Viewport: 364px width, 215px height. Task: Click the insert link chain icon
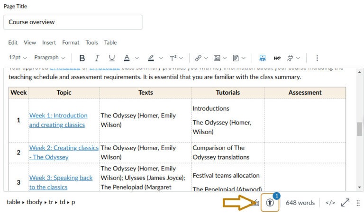click(x=198, y=58)
